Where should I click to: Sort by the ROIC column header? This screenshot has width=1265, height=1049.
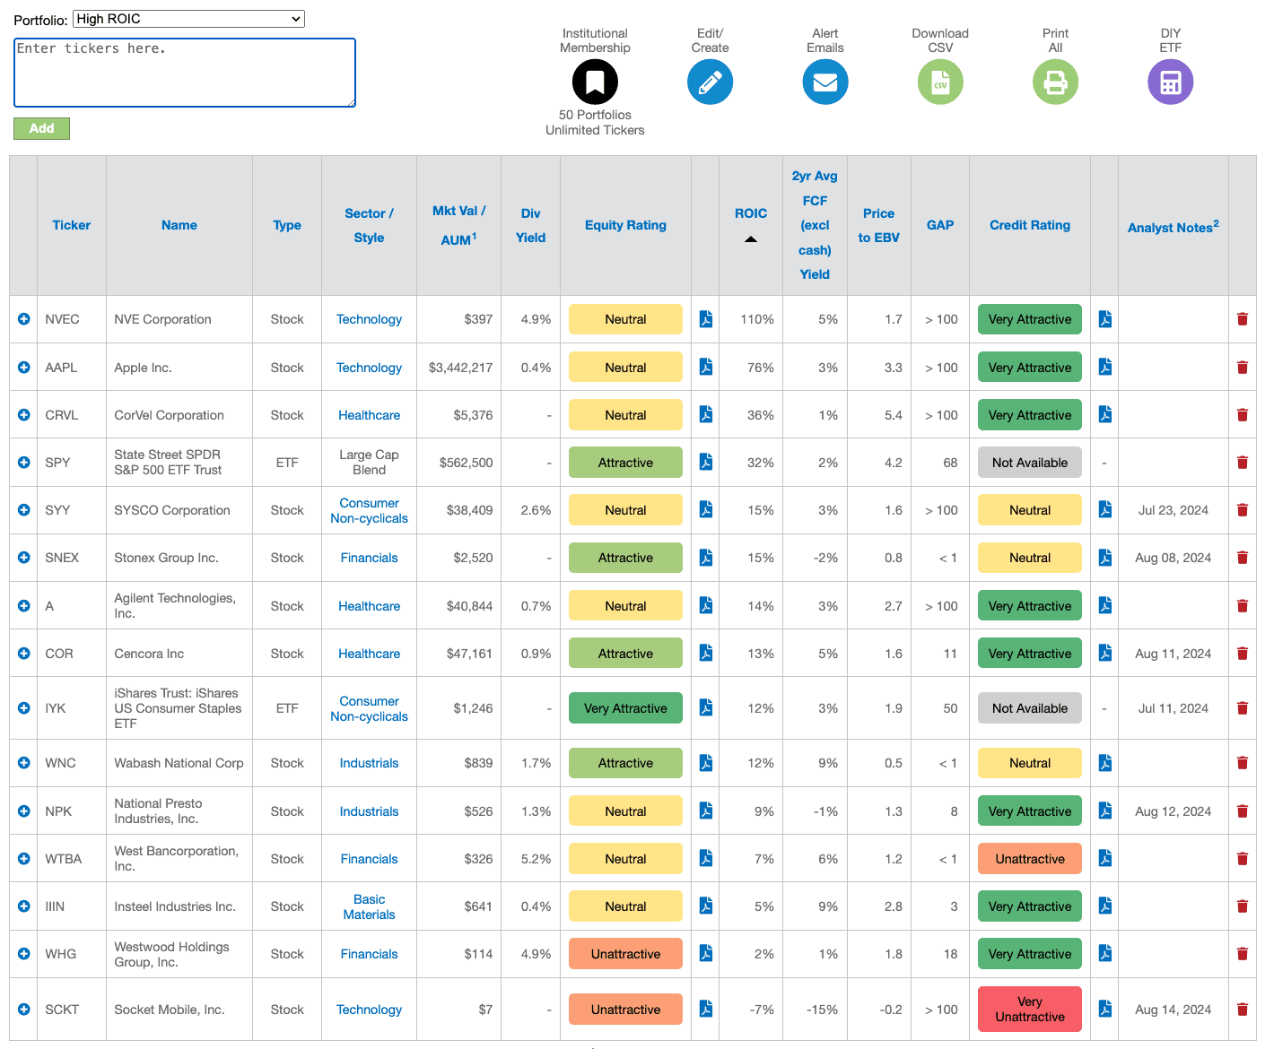pyautogui.click(x=751, y=213)
